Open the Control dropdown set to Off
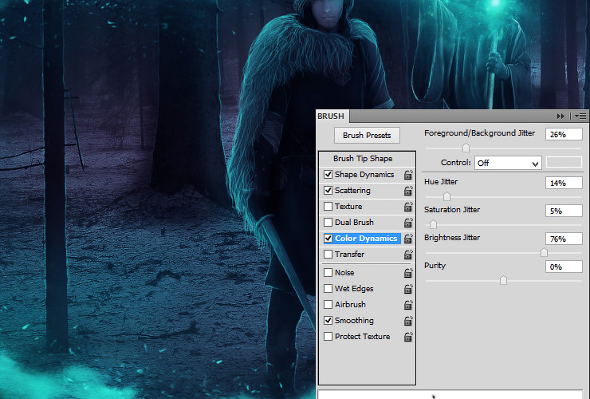Screen dimensions: 590x399 click(508, 163)
